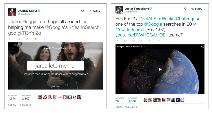212x113 pixels.
Task: Reply to Justin Timberlake's tweet
Action: [117, 40]
